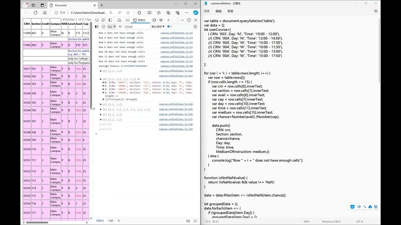This screenshot has height=225, width=401.
Task: Expand item 1 with CRN 10482
Action: 103,86
